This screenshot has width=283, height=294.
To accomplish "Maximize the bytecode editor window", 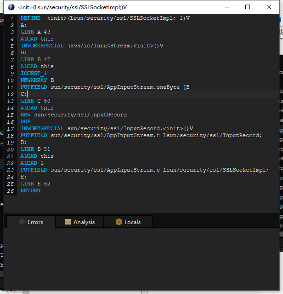I will pyautogui.click(x=248, y=7).
